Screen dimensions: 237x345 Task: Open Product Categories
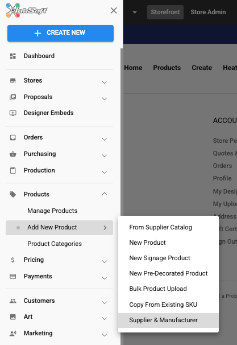[x=55, y=244]
